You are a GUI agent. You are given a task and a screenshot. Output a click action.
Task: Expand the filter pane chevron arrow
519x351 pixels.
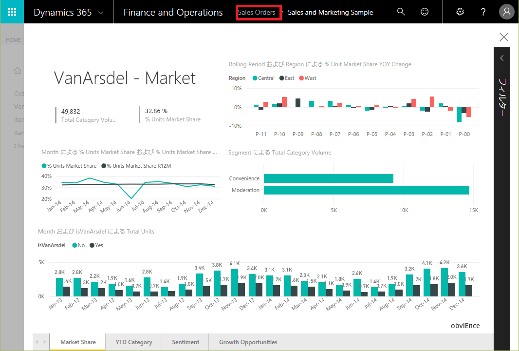[502, 58]
